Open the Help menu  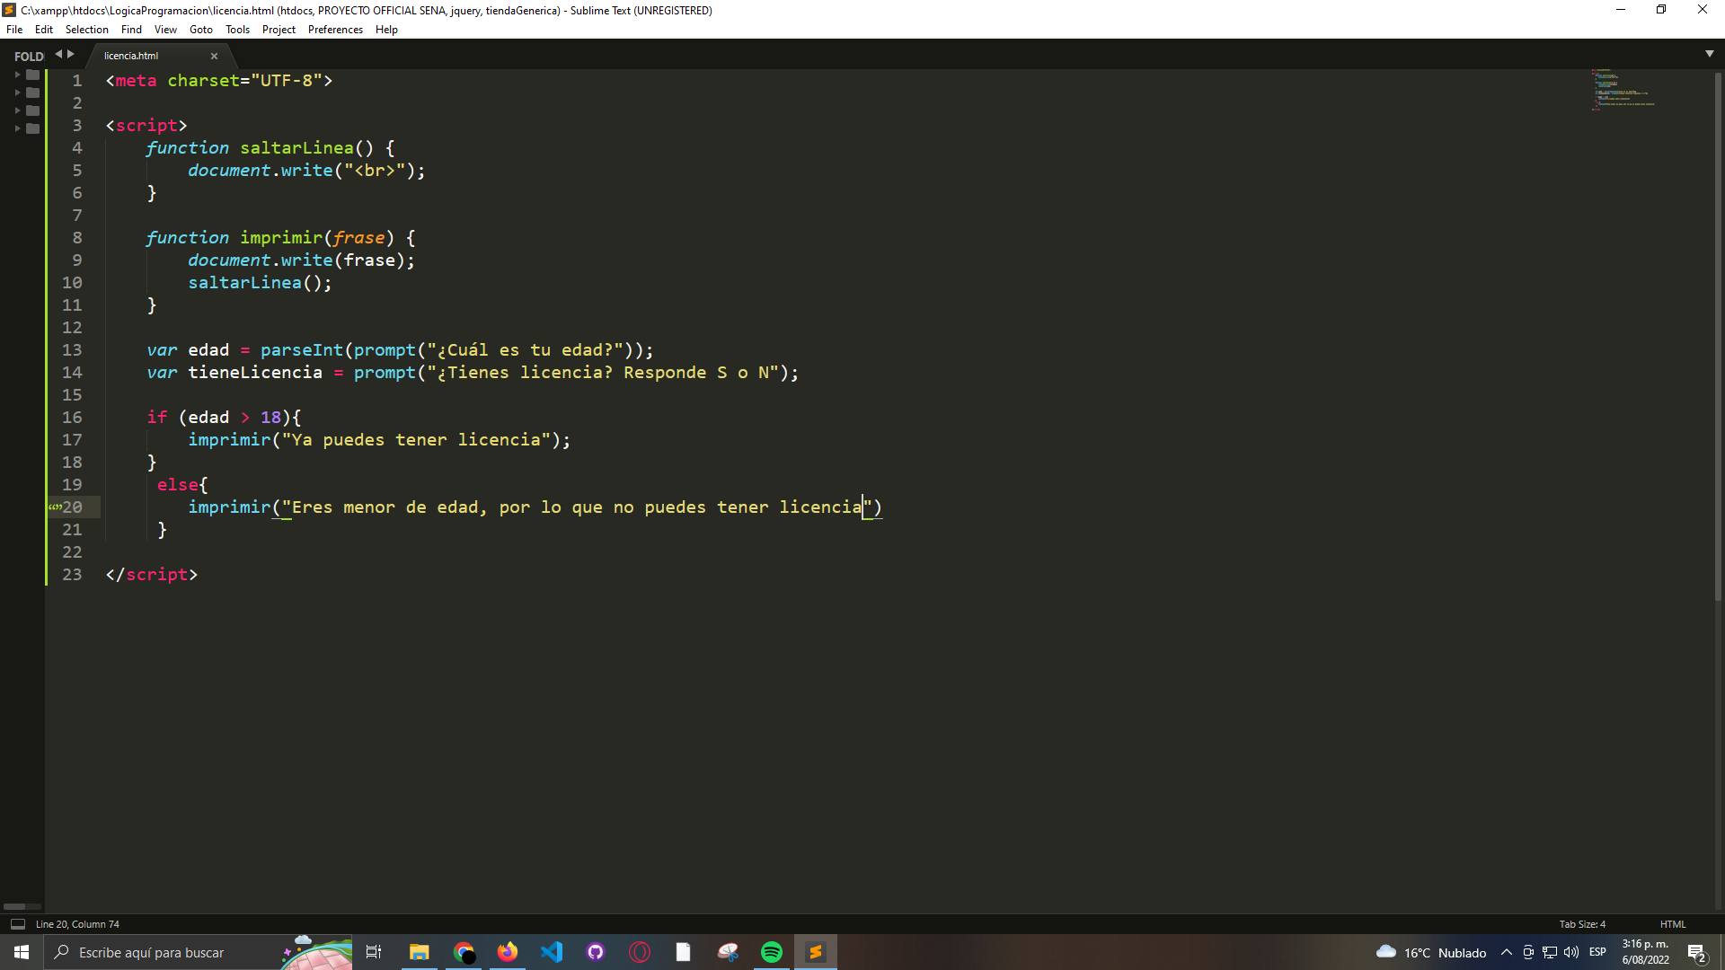[386, 30]
